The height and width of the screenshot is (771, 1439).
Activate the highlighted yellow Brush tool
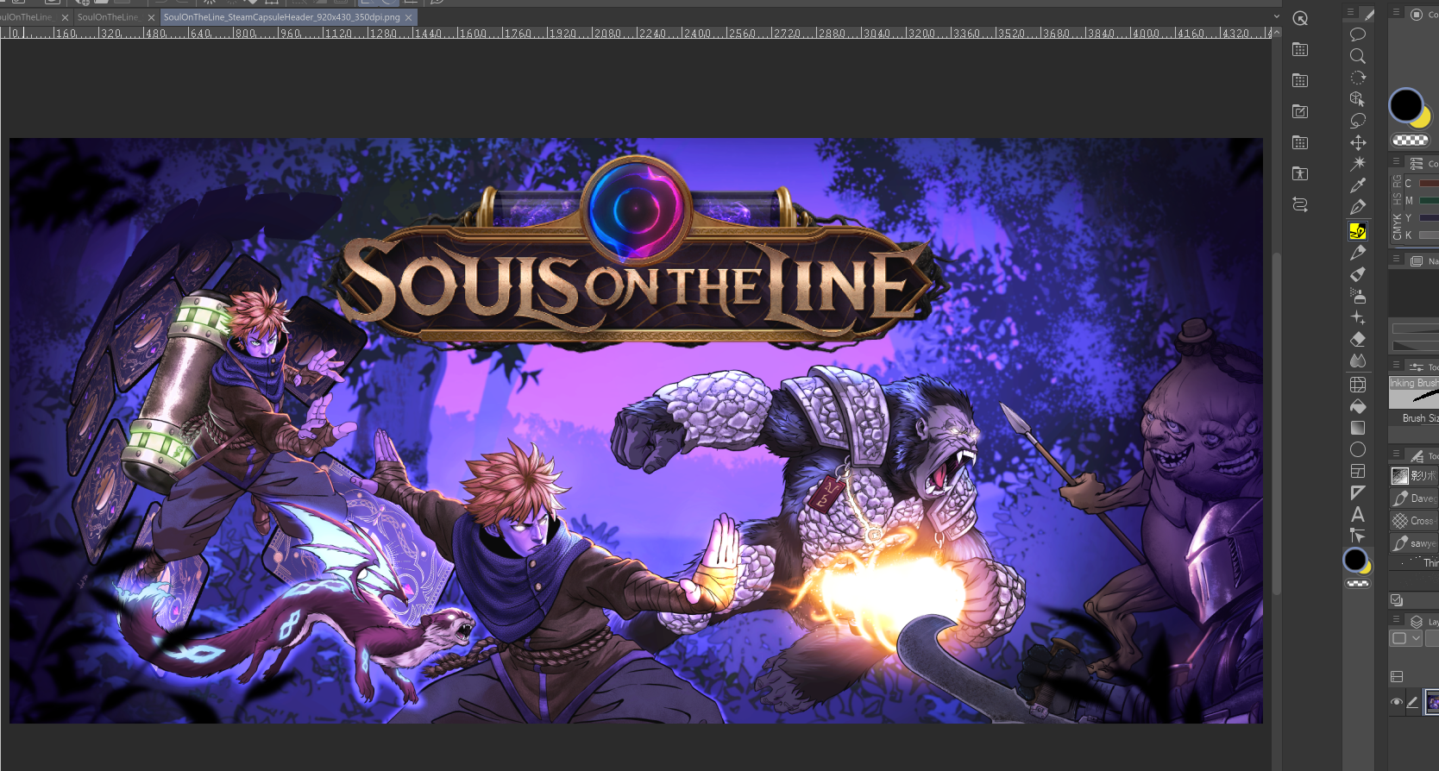point(1358,230)
